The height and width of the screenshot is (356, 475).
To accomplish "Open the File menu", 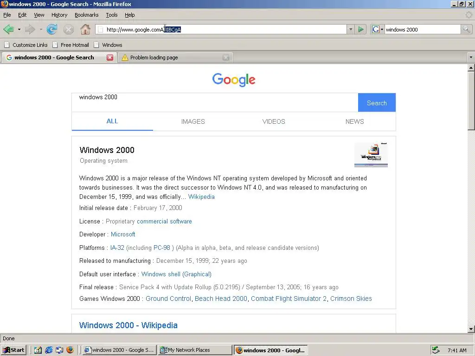I will point(7,15).
